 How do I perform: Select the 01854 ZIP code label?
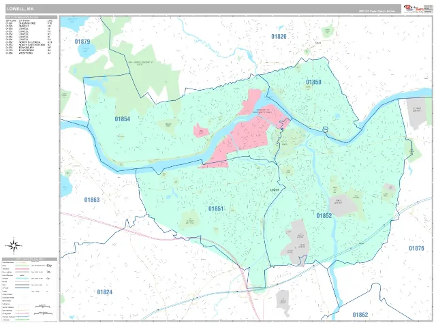pos(123,119)
